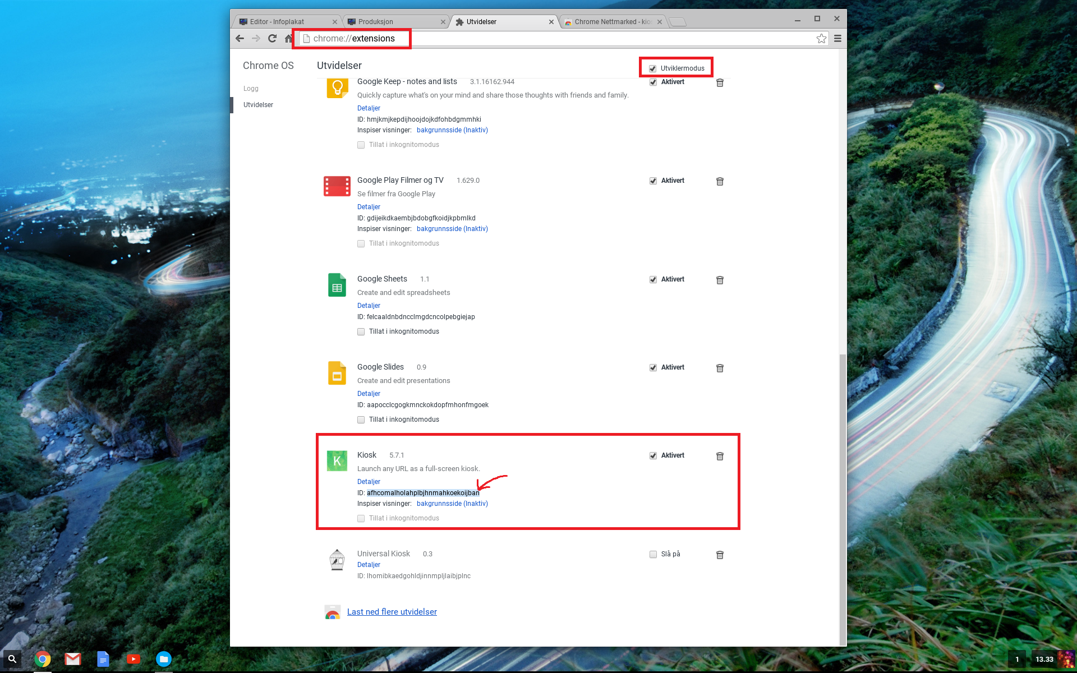Viewport: 1077px width, 673px height.
Task: Uncheck Aktivert for Google Slides
Action: (653, 367)
